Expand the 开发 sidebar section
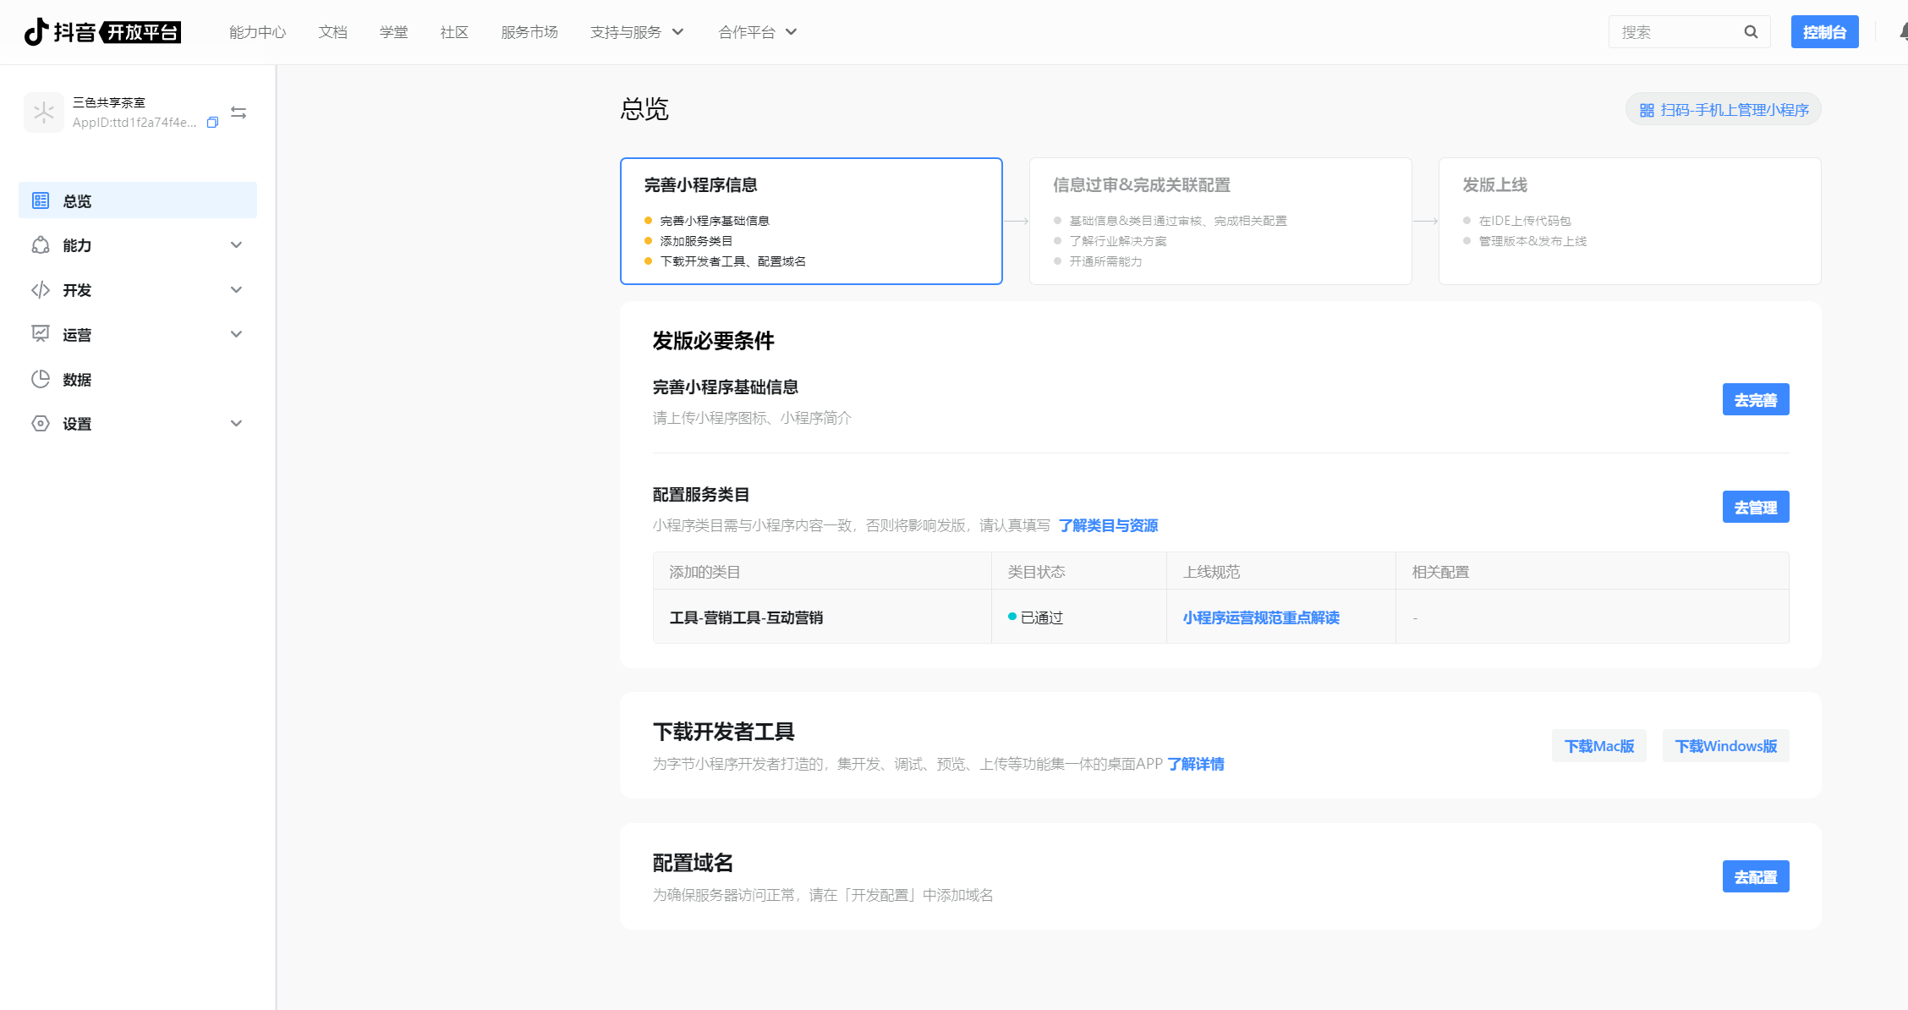This screenshot has width=1908, height=1010. coord(138,290)
